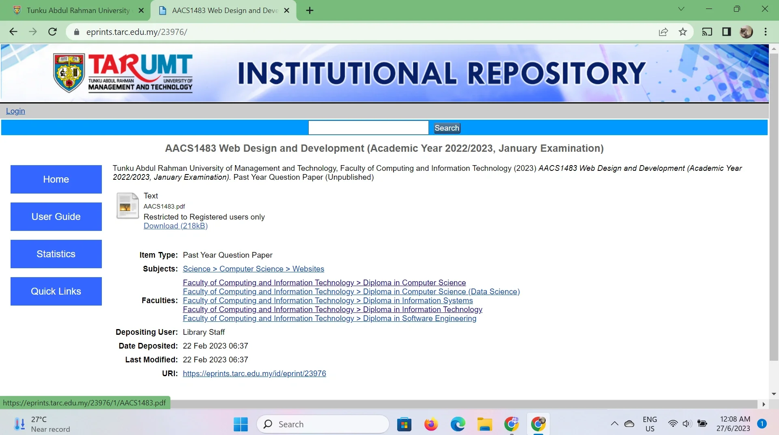This screenshot has height=435, width=779.
Task: Click the TARUMT logo
Action: coord(123,73)
